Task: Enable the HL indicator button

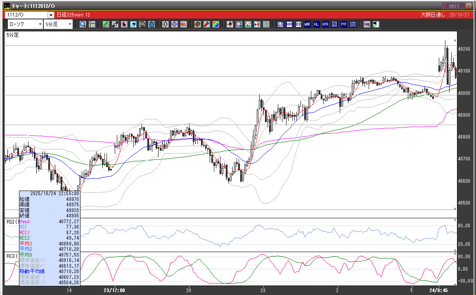Action: [x=317, y=24]
